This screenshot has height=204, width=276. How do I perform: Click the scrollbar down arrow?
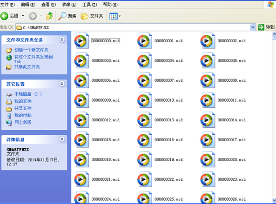point(274,200)
